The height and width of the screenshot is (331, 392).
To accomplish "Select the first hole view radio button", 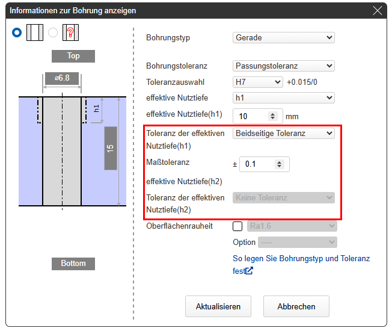I will click(x=17, y=32).
